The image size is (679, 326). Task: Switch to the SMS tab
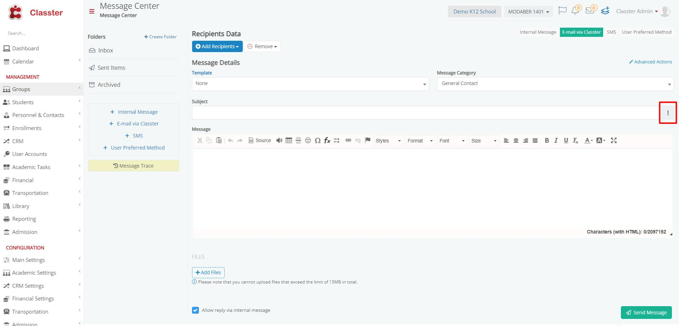coord(611,32)
